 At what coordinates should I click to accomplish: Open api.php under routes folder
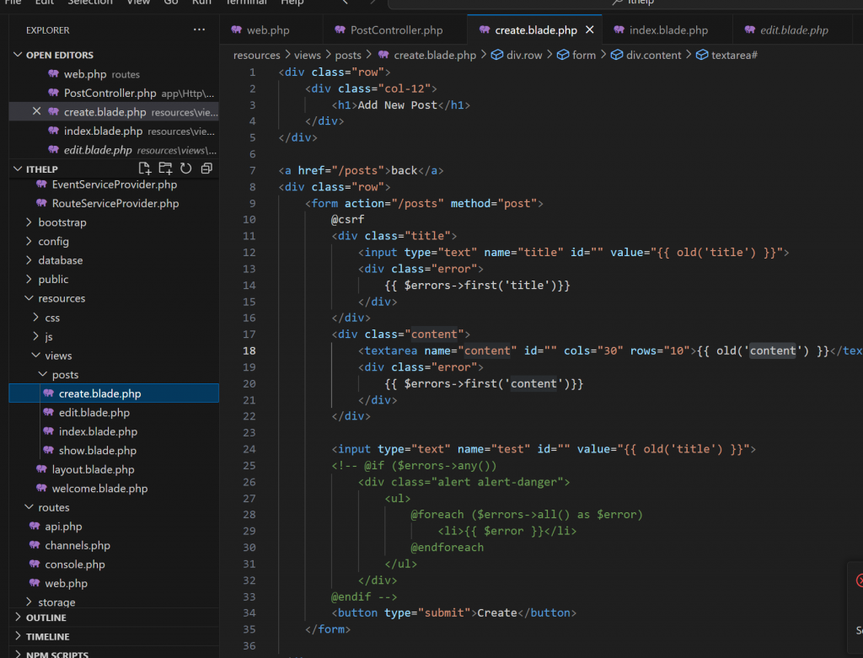point(63,527)
